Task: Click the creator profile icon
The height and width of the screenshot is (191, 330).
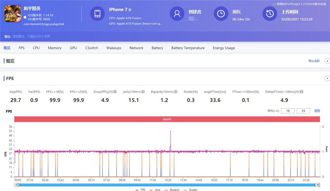Action: [177, 14]
